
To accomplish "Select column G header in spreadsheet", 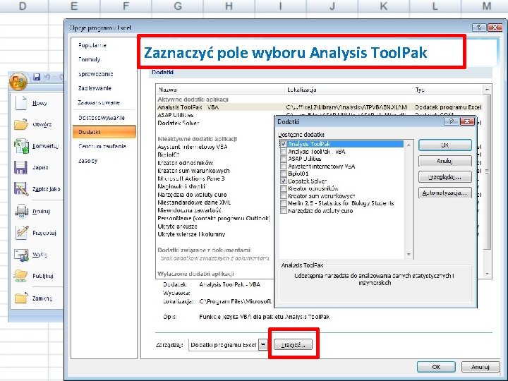I will [x=178, y=6].
